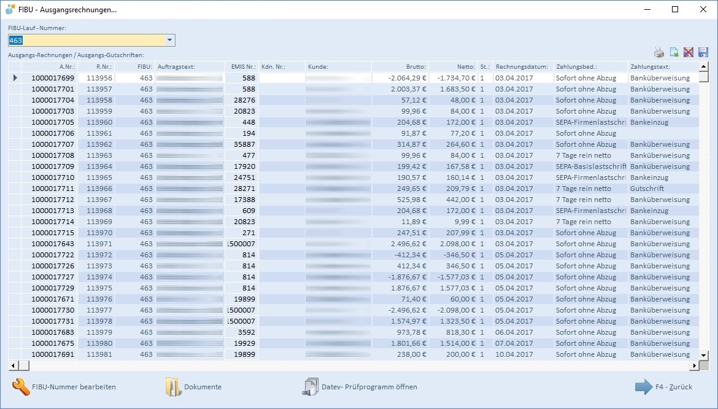This screenshot has width=718, height=409.
Task: Click the EMIS Nr. column header
Action: pos(241,67)
